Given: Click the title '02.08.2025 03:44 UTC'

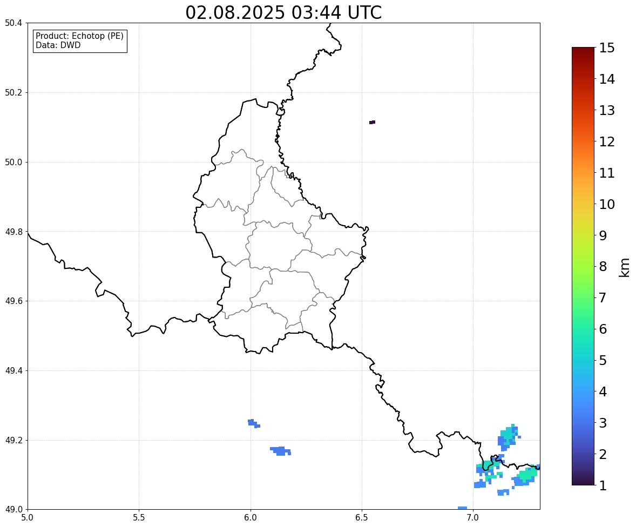Looking at the screenshot, I should tap(283, 12).
